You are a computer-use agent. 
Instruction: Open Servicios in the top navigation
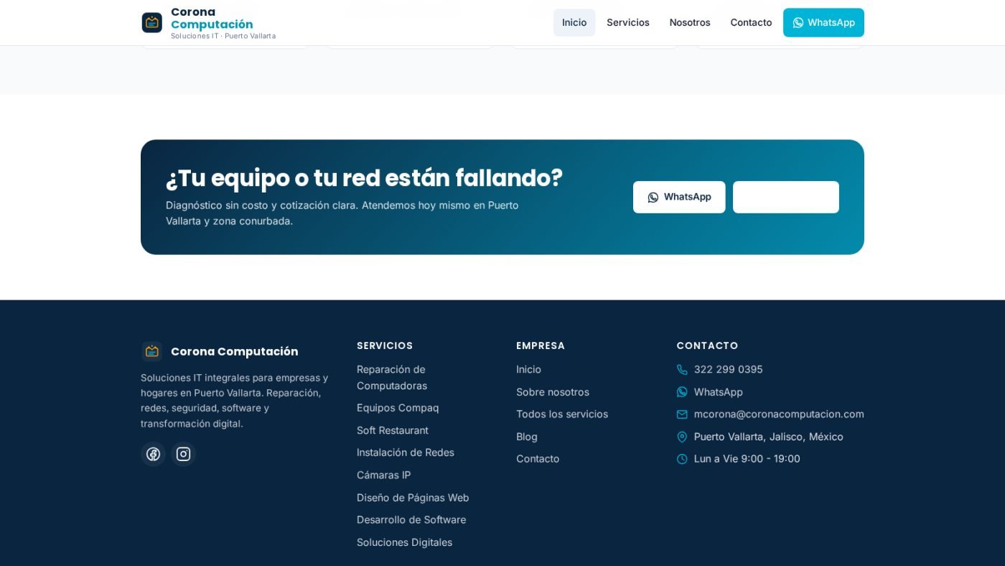click(628, 22)
